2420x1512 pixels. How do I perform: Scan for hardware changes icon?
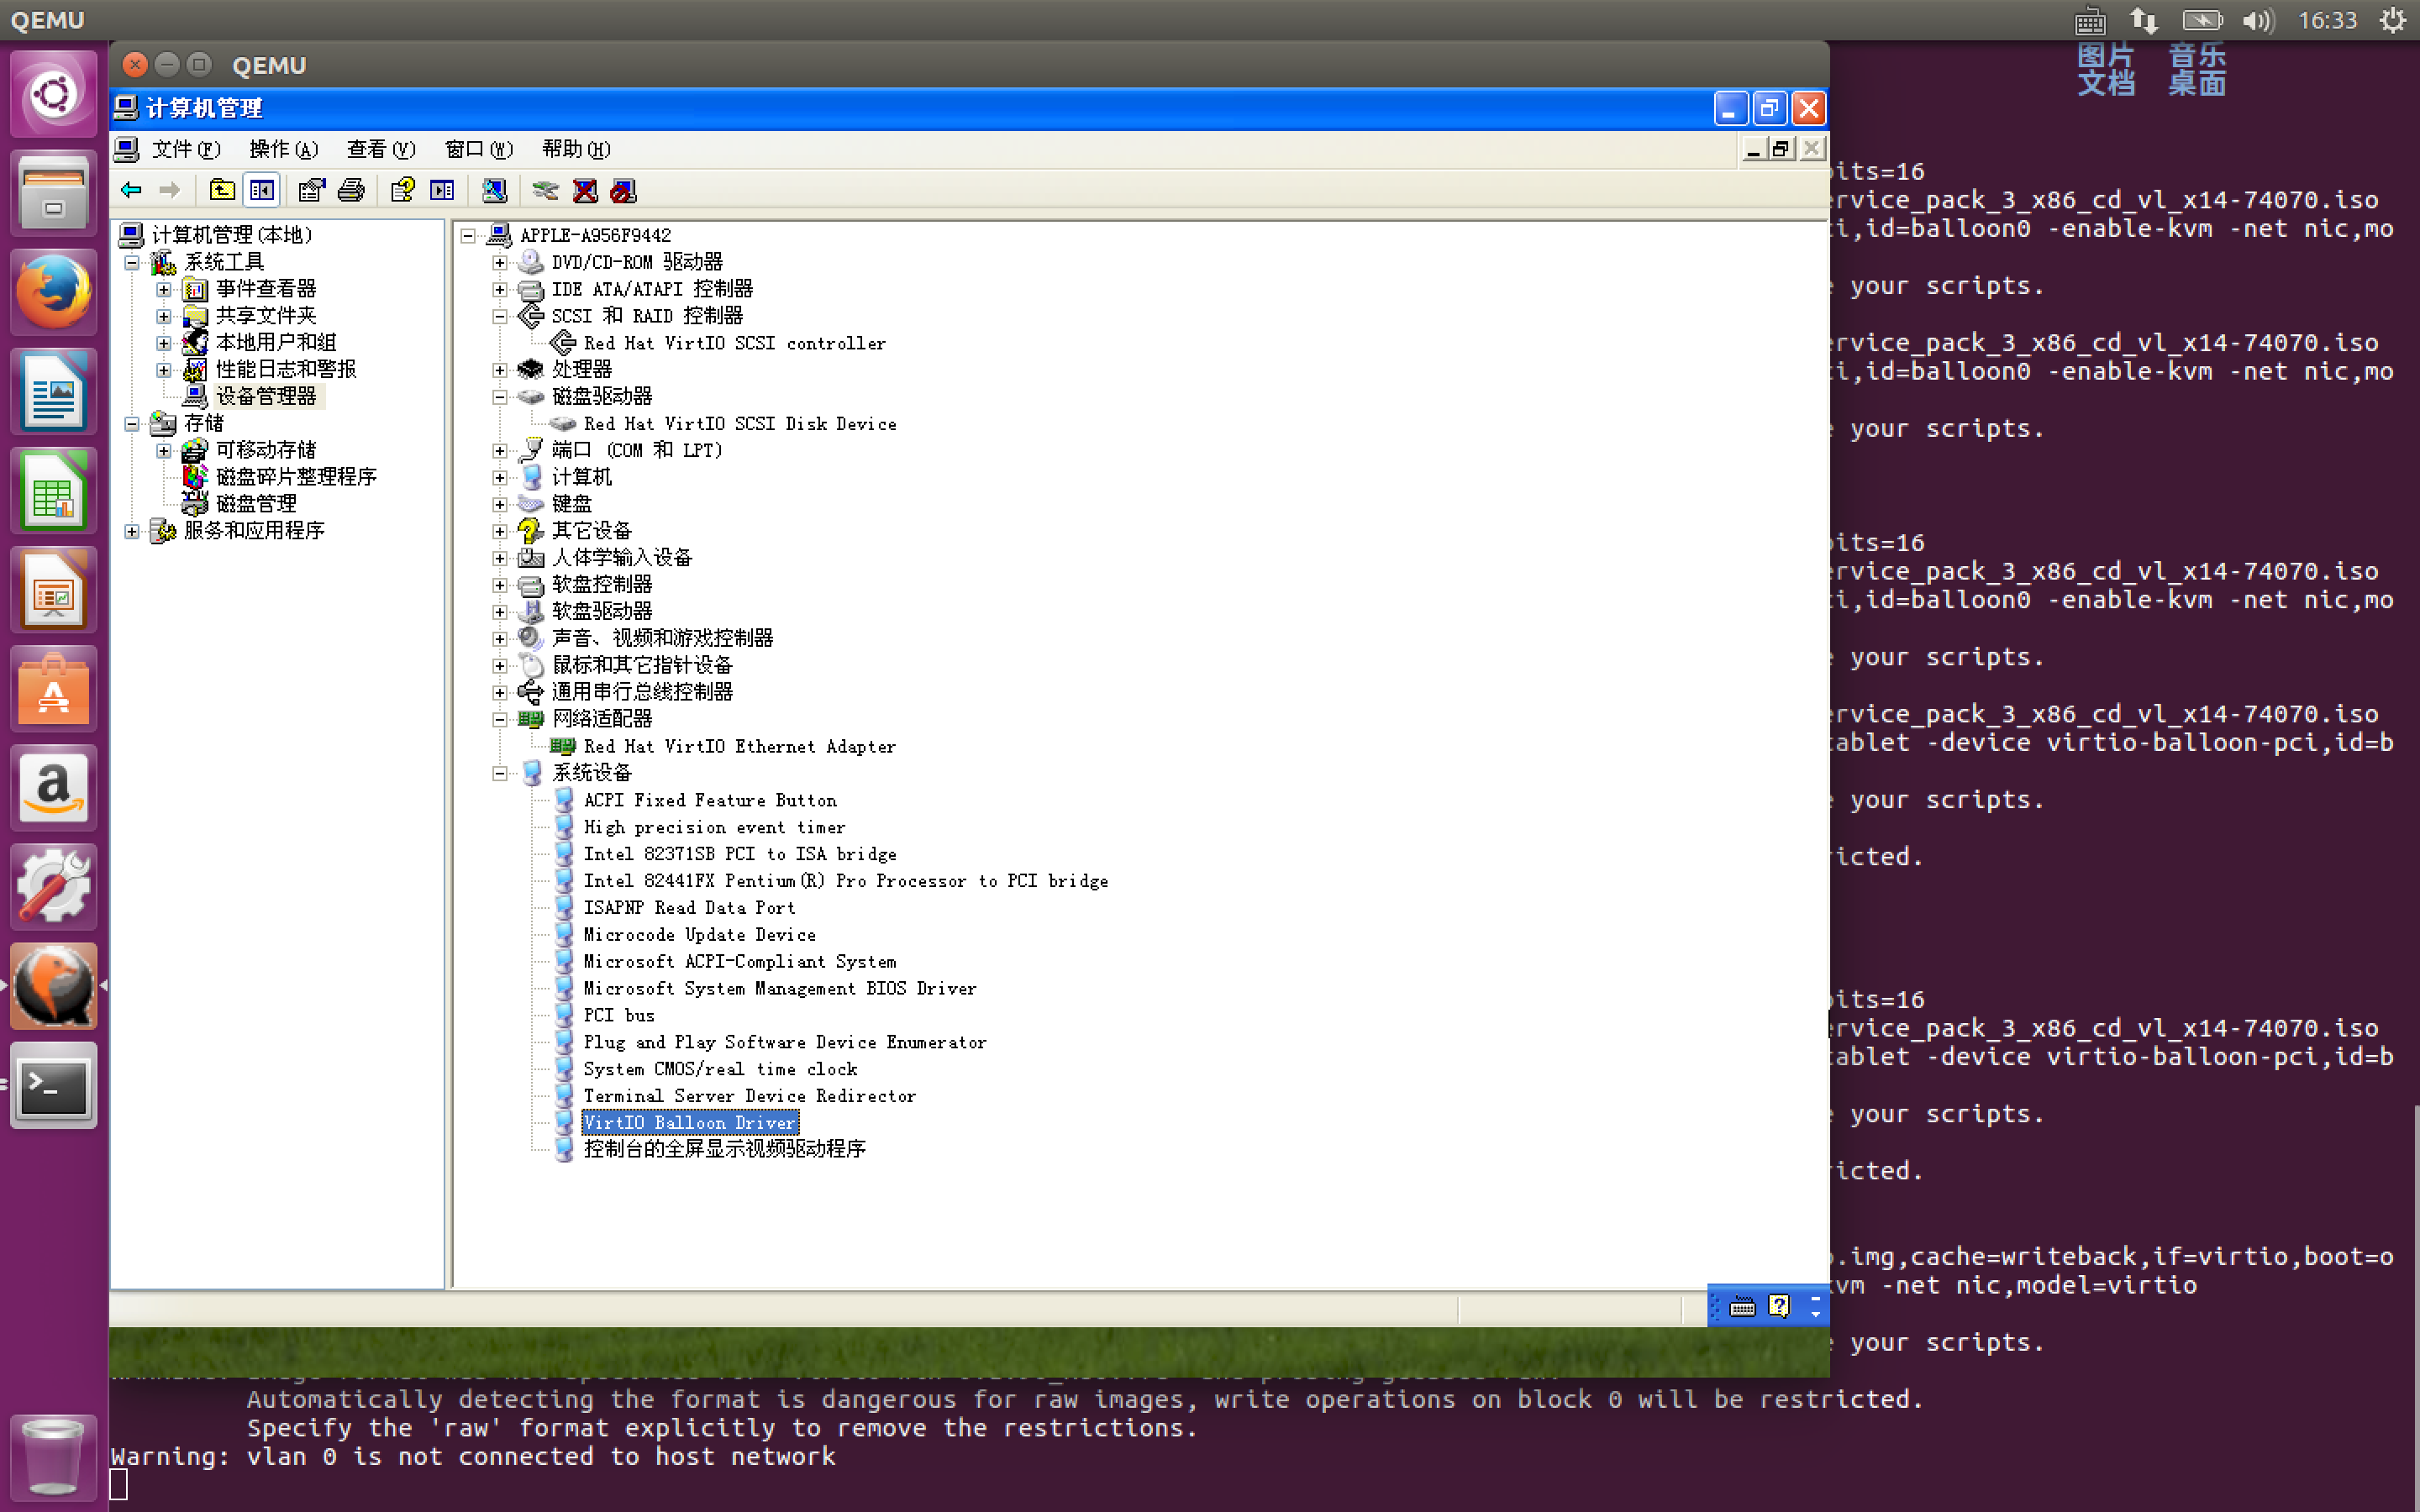pyautogui.click(x=494, y=190)
